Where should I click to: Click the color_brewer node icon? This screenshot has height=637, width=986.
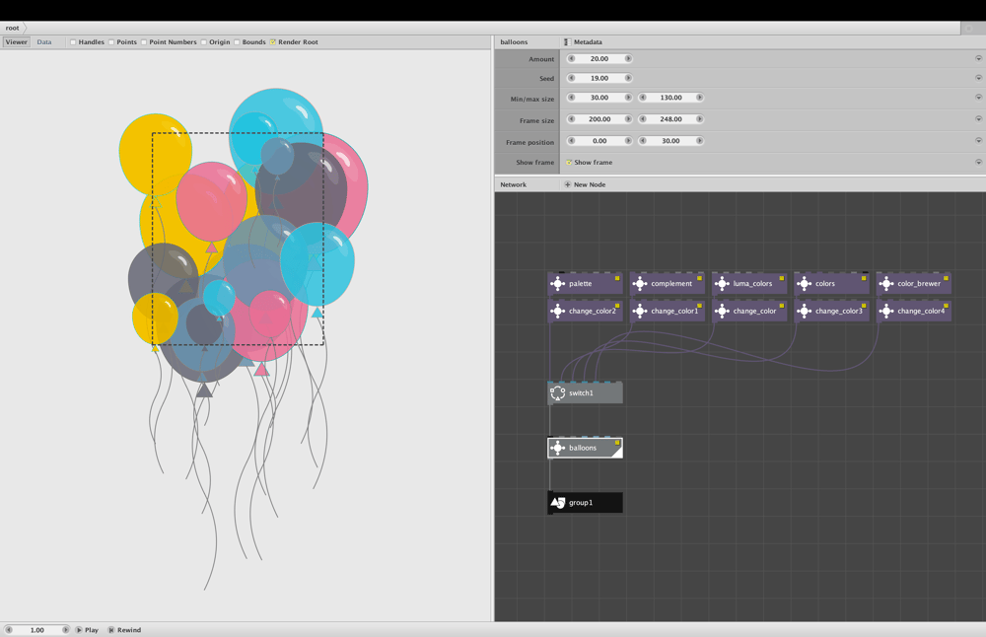[886, 284]
